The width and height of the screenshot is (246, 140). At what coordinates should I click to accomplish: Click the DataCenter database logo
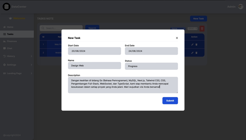pyautogui.click(x=6, y=7)
